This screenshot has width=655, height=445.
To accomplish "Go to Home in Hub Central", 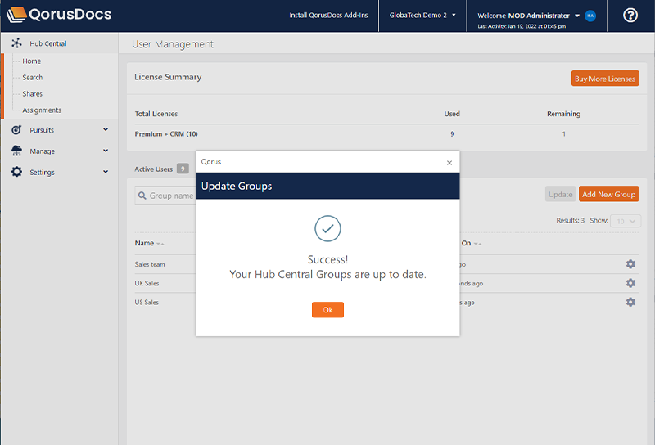I will tap(32, 61).
